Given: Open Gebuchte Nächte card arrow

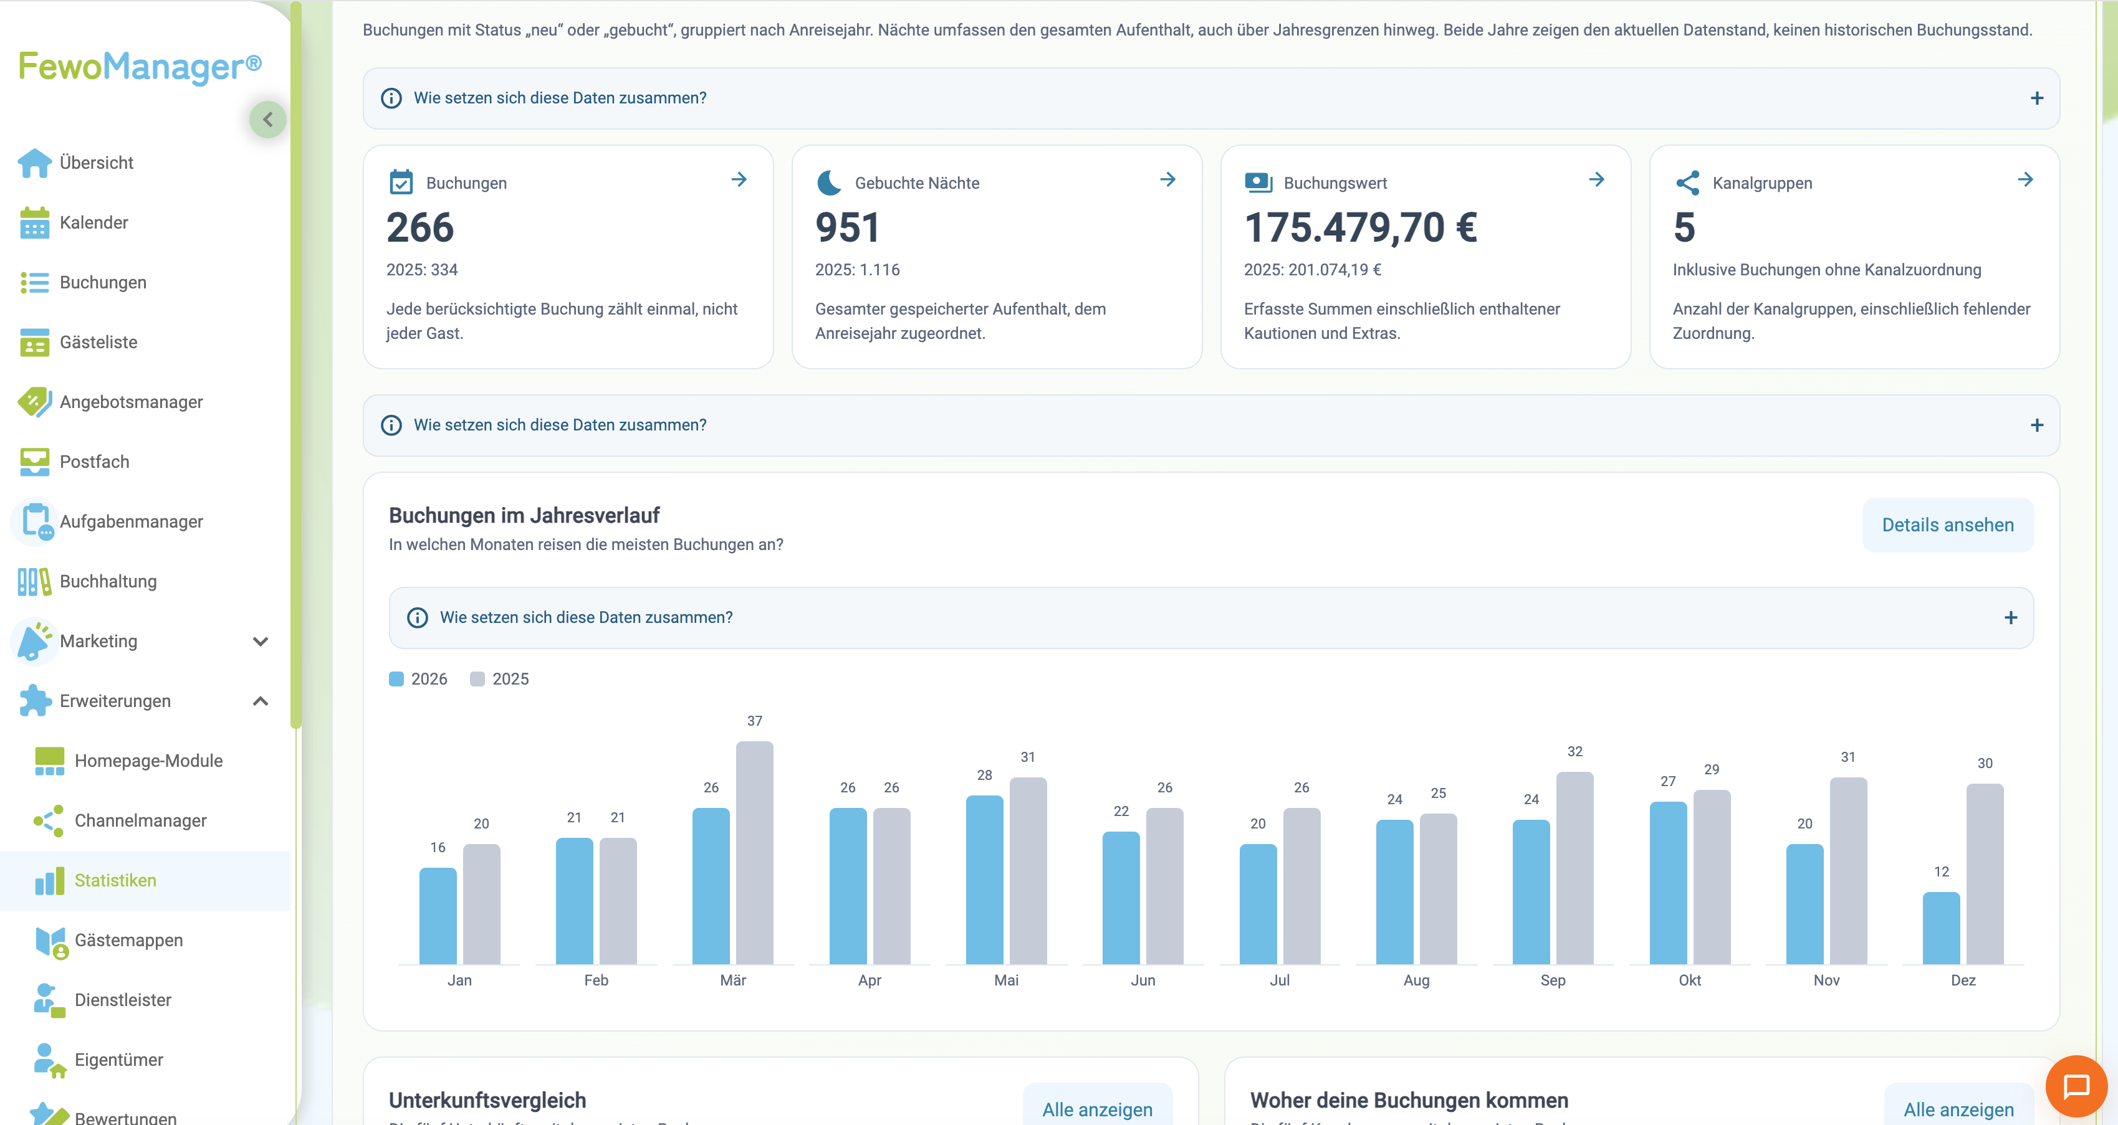Looking at the screenshot, I should 1167,179.
